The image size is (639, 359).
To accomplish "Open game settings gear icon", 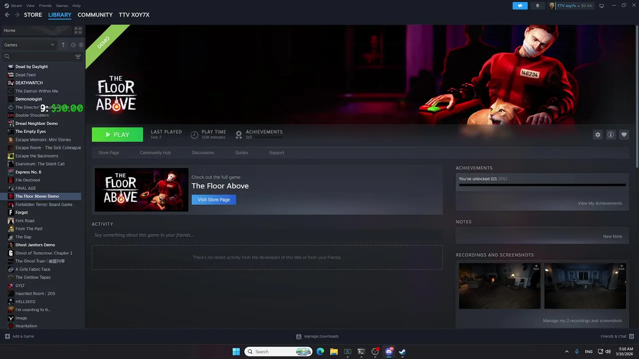I will 598,135.
